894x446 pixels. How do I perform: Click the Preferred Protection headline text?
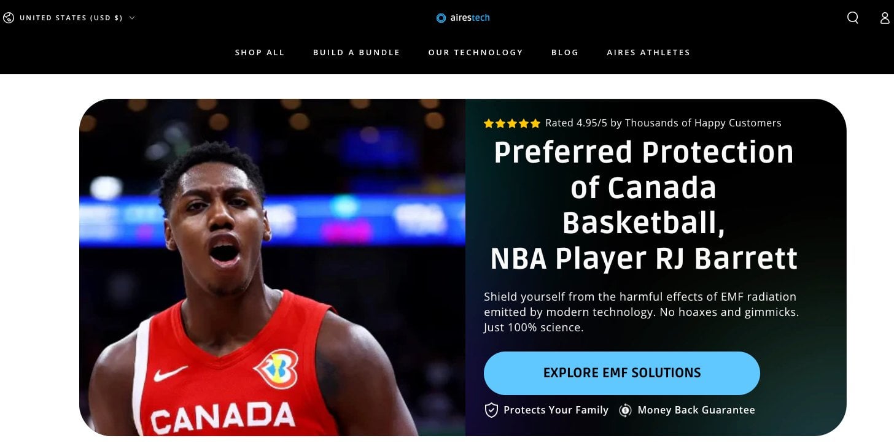[643, 206]
